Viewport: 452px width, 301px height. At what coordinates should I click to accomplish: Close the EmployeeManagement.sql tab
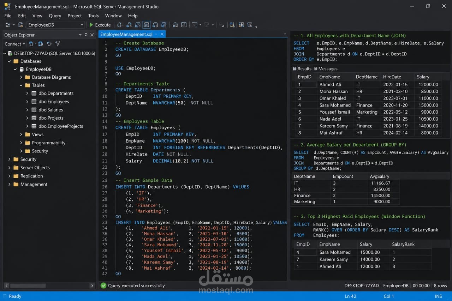coord(162,34)
